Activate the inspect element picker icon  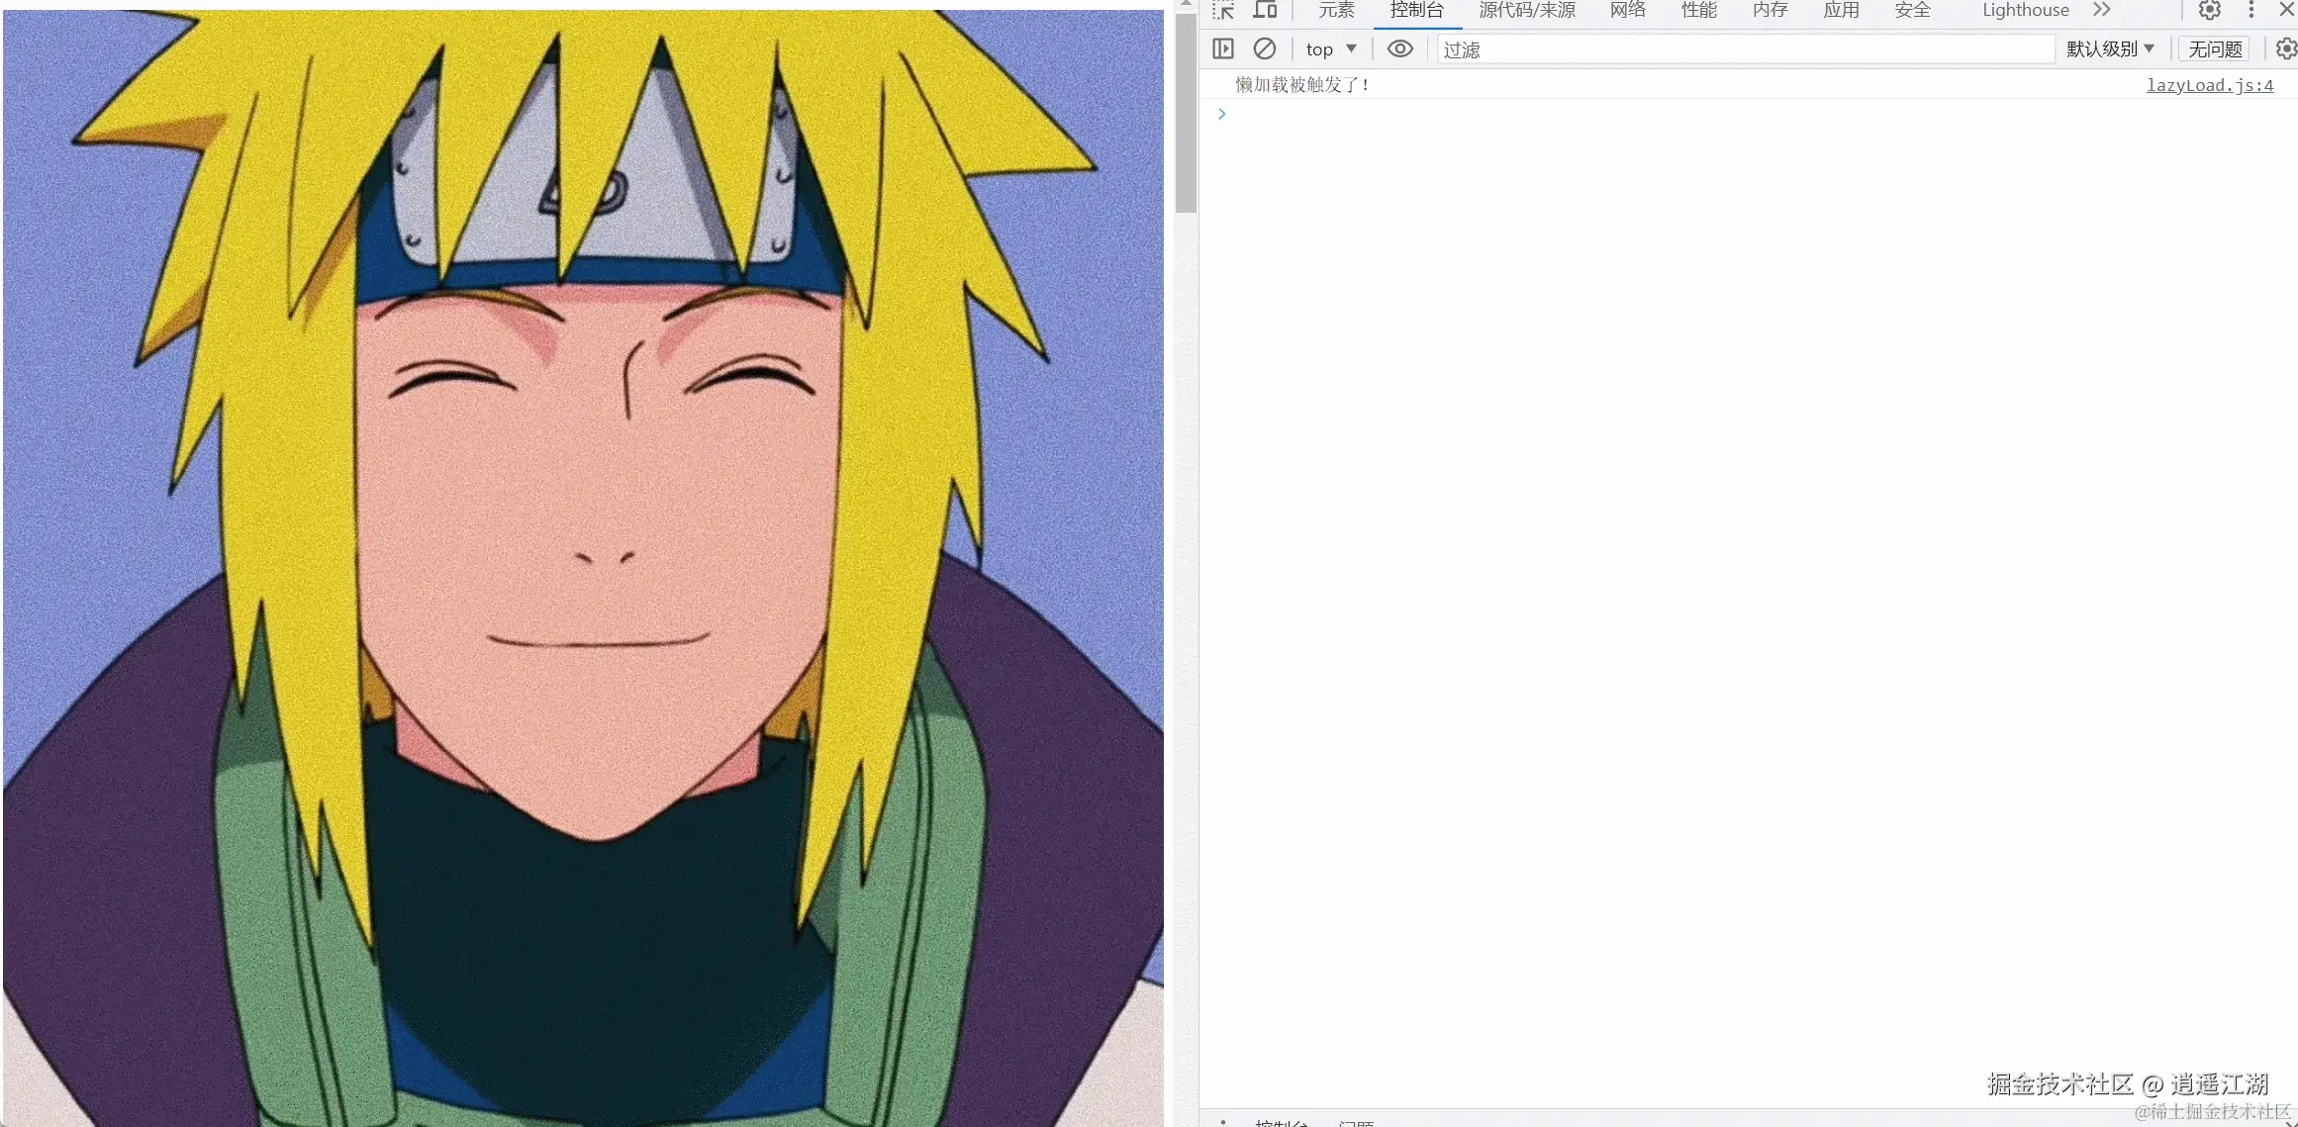click(1223, 10)
